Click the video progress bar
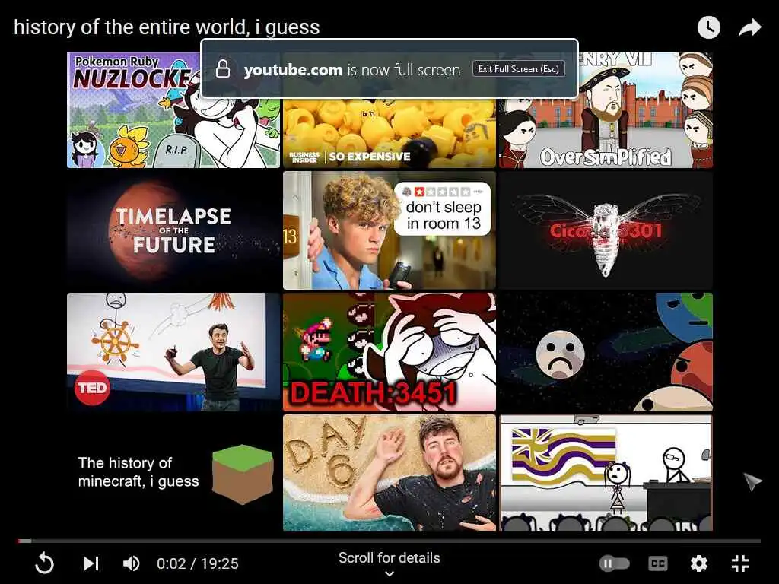779x584 pixels. tap(389, 541)
